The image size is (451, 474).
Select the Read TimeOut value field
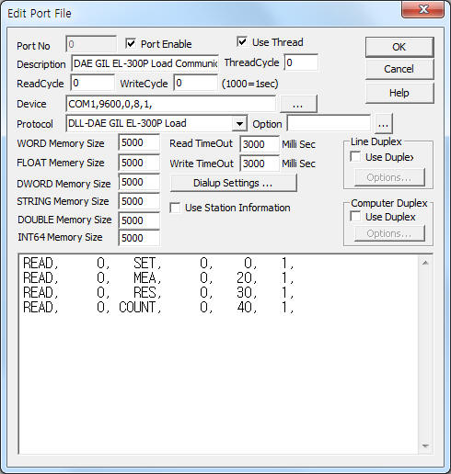click(260, 144)
